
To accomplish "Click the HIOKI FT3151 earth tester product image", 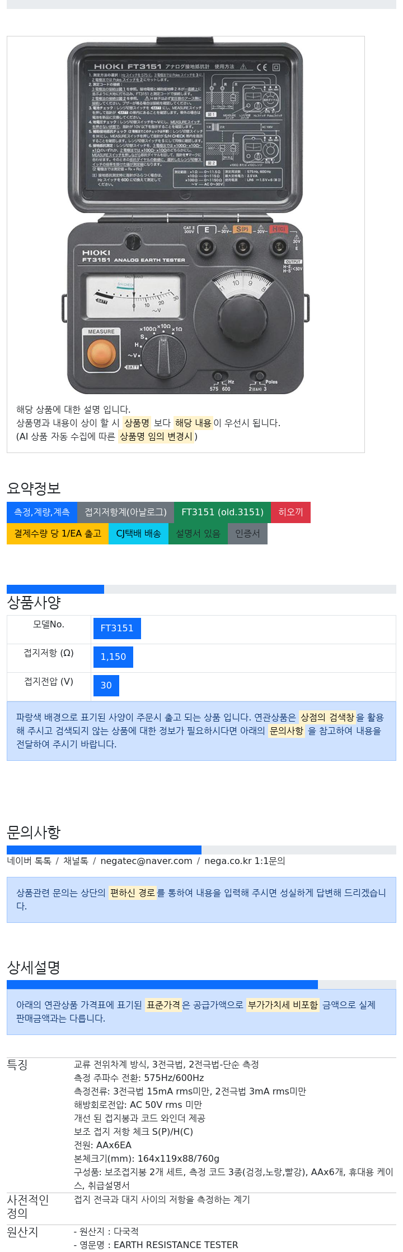I will [185, 216].
